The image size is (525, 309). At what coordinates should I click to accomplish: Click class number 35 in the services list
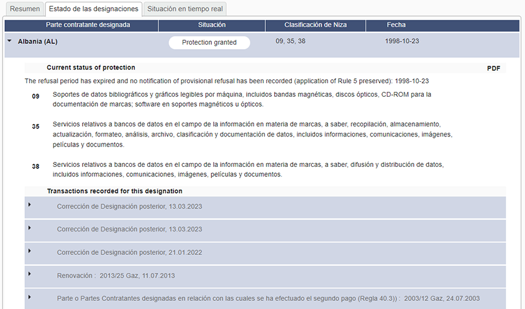pyautogui.click(x=35, y=127)
